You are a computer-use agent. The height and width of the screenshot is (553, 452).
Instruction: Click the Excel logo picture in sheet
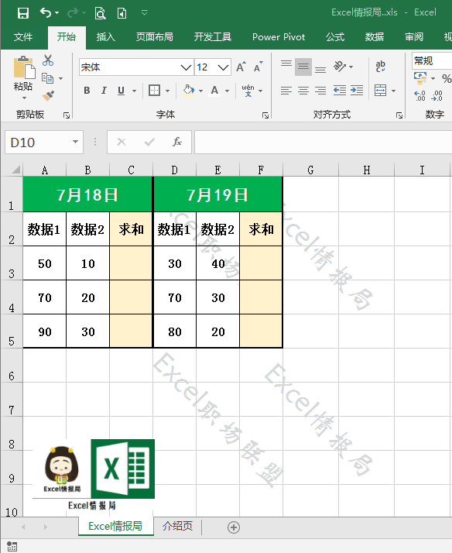point(122,469)
